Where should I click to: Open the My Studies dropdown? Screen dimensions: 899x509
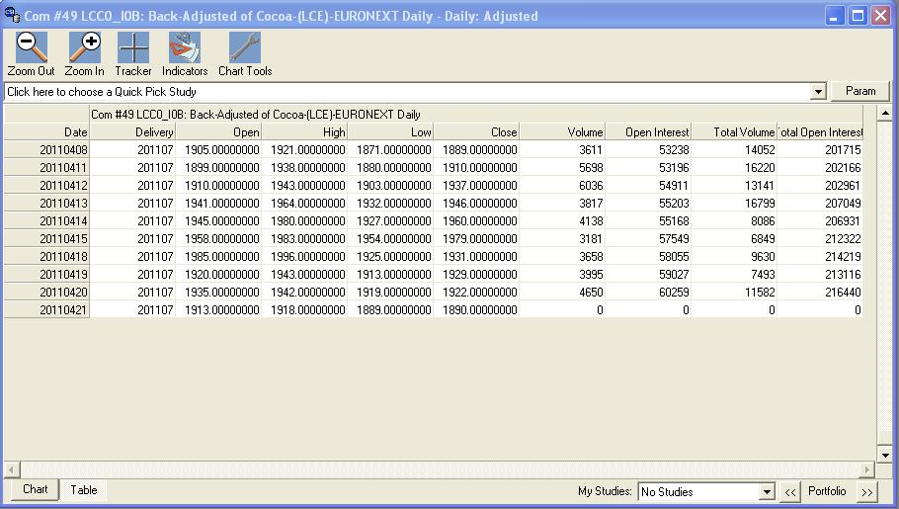click(x=767, y=492)
